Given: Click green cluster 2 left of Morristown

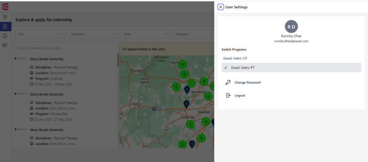Looking at the screenshot, I should point(176,87).
